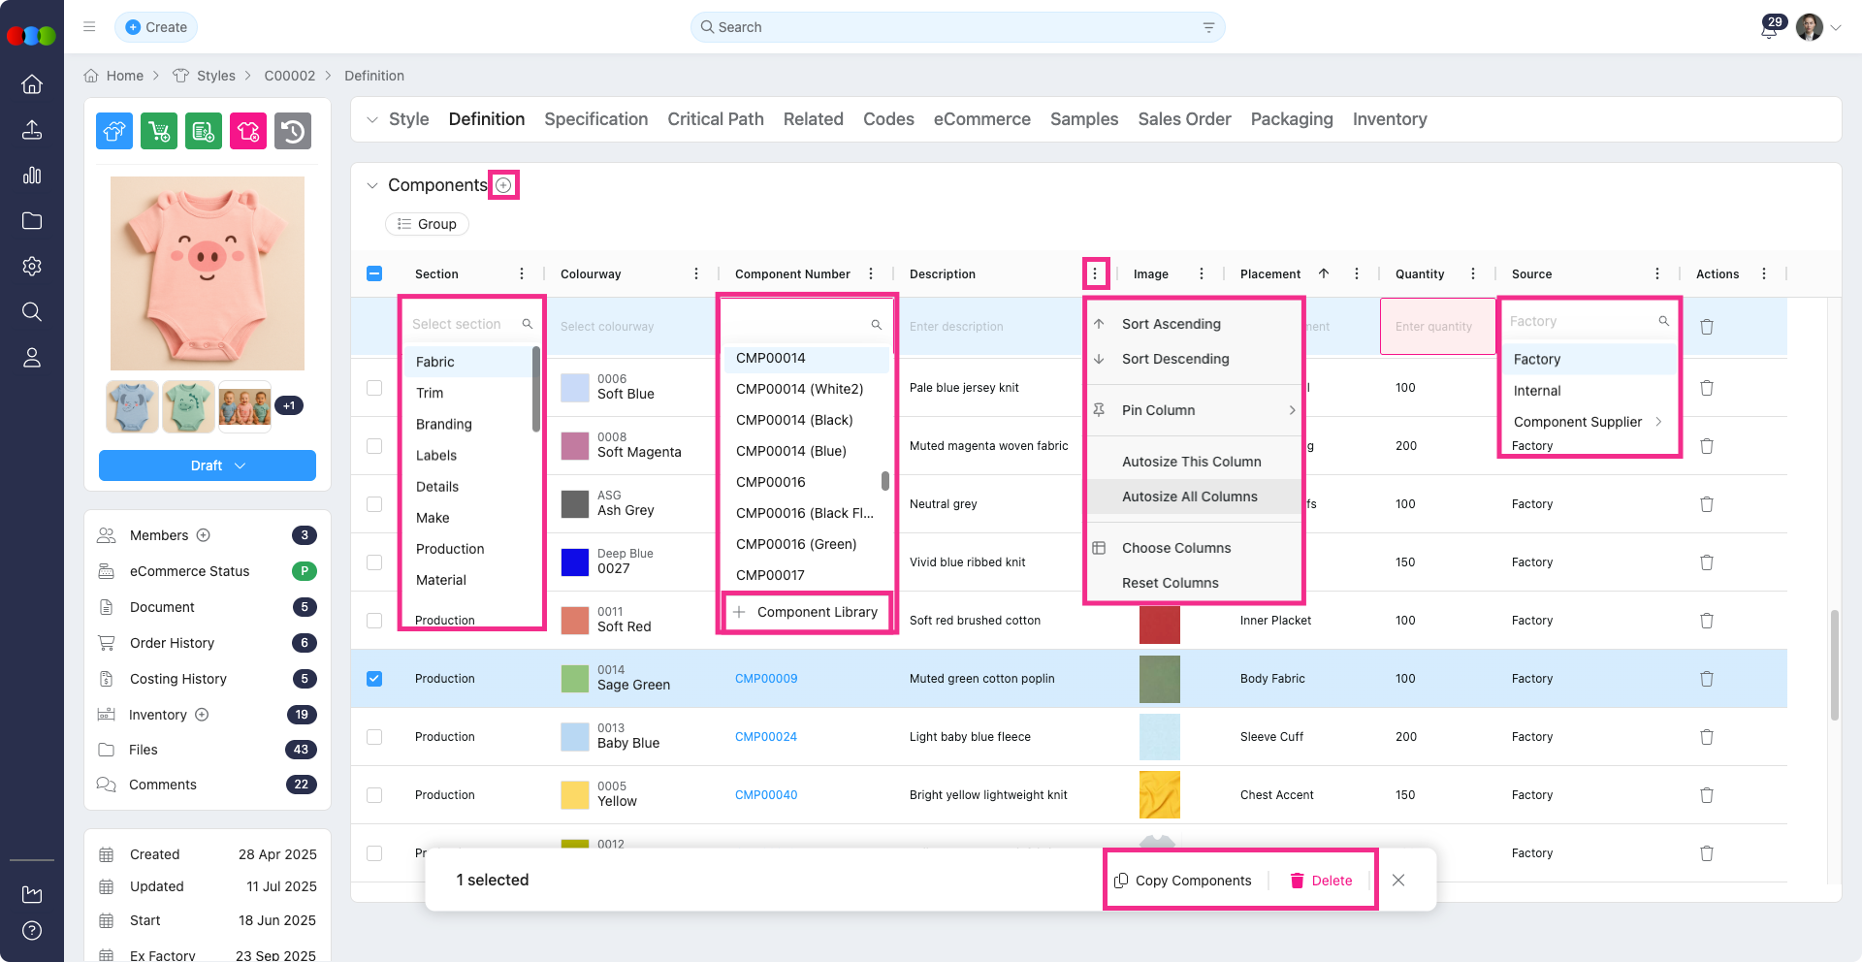Collapse the Components section
The width and height of the screenshot is (1862, 962).
point(372,185)
